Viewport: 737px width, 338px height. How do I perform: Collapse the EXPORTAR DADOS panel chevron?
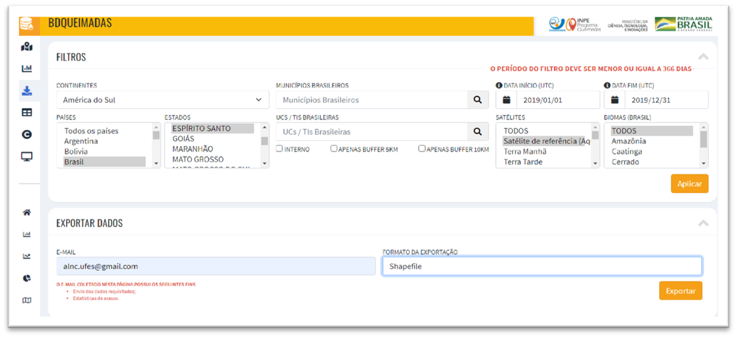pyautogui.click(x=703, y=223)
